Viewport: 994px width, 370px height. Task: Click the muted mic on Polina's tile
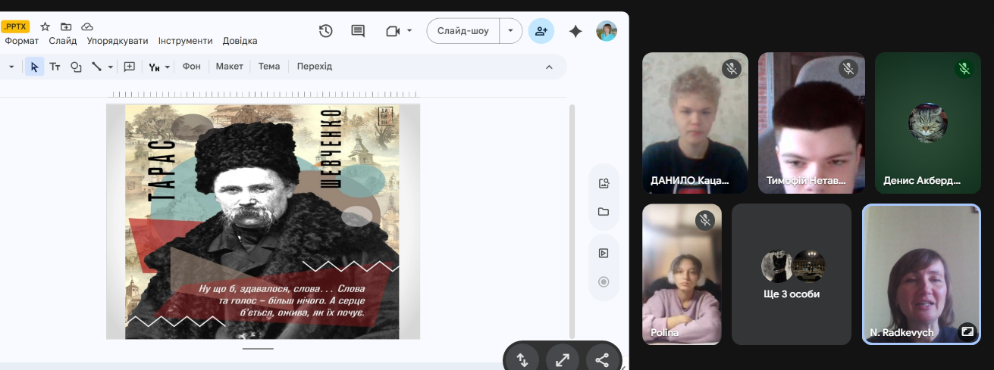click(x=705, y=220)
